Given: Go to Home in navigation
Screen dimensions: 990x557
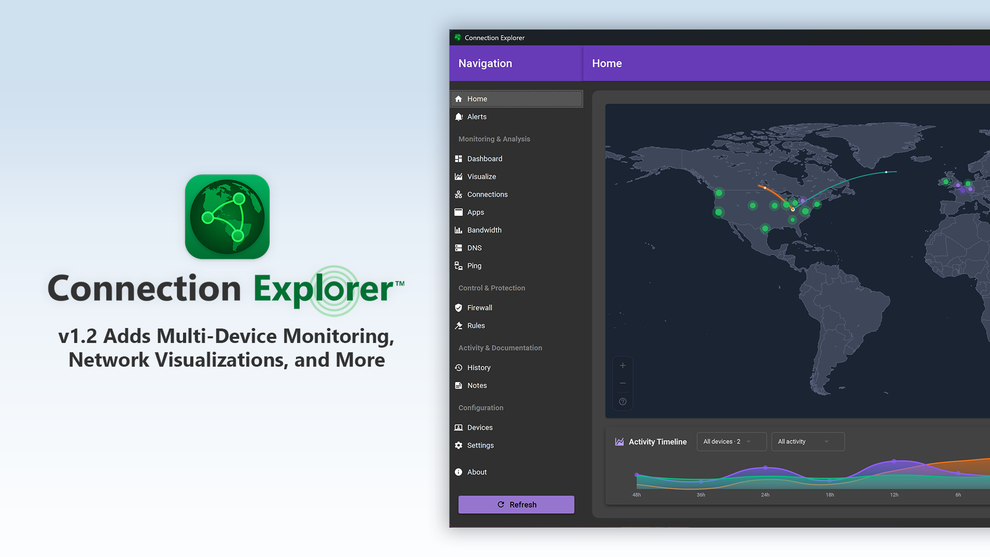Looking at the screenshot, I should [x=517, y=99].
